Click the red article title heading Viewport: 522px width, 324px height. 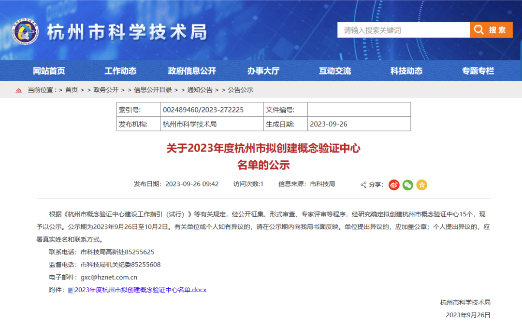(263, 156)
